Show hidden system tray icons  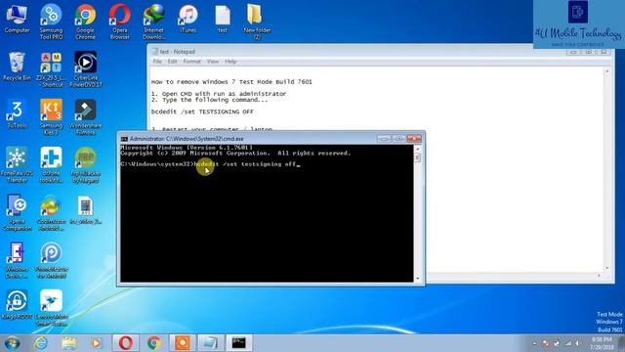pos(535,343)
